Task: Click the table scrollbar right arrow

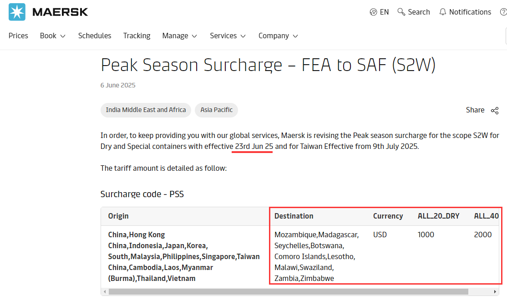Action: (x=495, y=291)
